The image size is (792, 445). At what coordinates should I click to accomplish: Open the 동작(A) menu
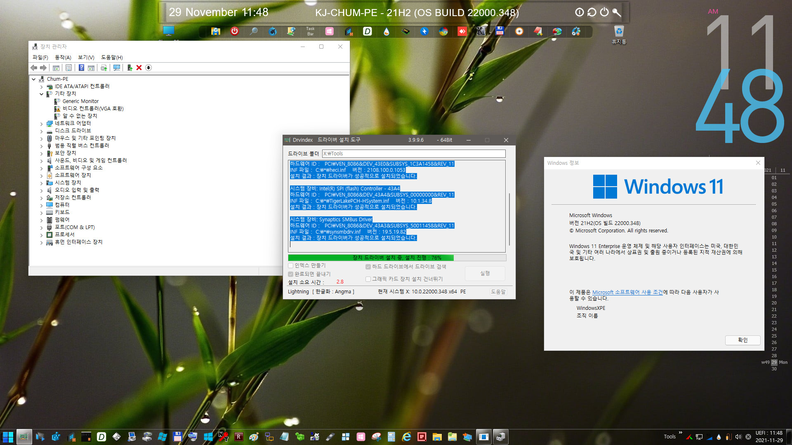point(63,57)
